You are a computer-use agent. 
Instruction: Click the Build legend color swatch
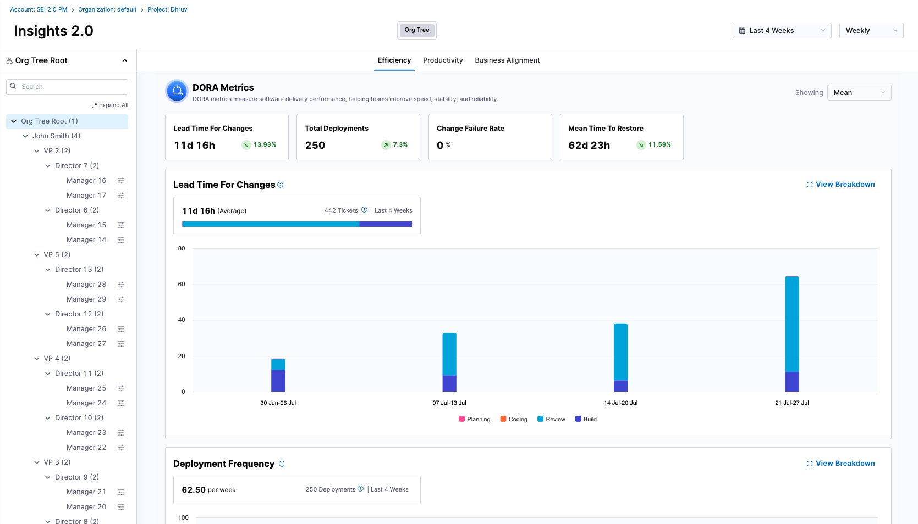coord(578,419)
